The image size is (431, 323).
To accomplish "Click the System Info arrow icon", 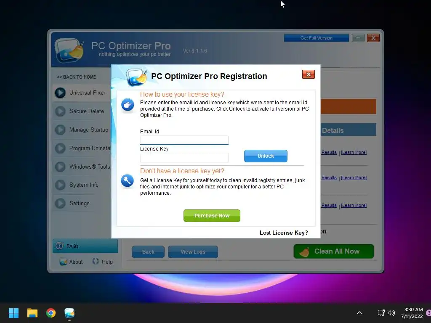I will pos(60,185).
